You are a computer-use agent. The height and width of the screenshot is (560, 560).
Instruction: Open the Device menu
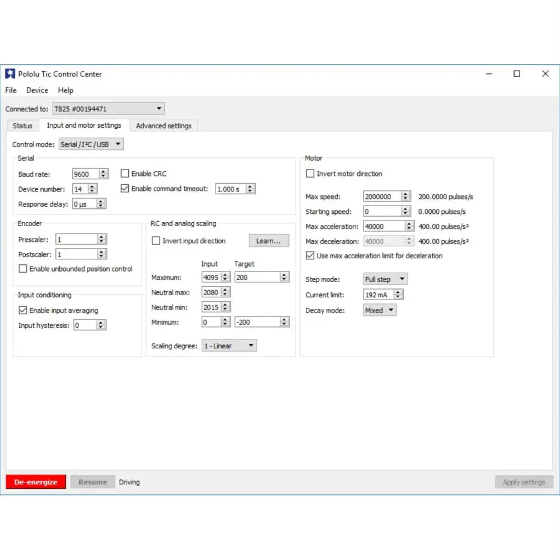point(37,90)
